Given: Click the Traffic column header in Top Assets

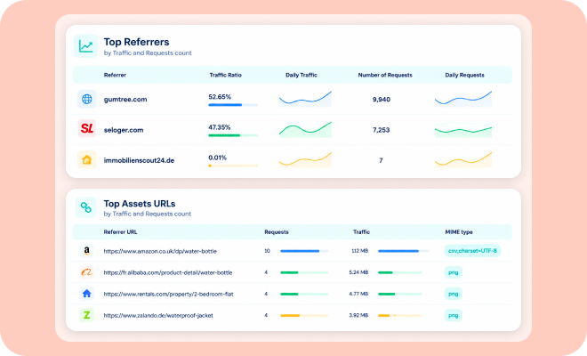Looking at the screenshot, I should [361, 232].
